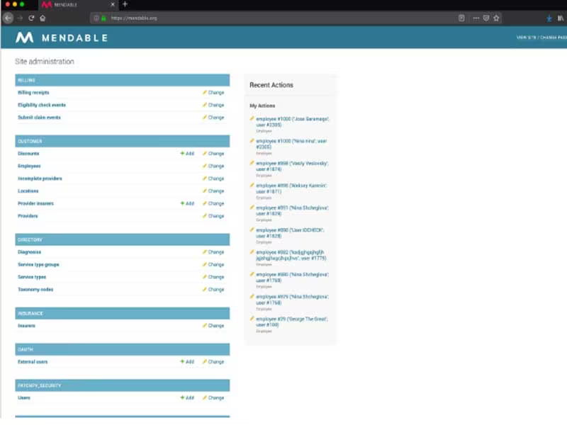
Task: Click Change for Providers
Action: click(214, 216)
